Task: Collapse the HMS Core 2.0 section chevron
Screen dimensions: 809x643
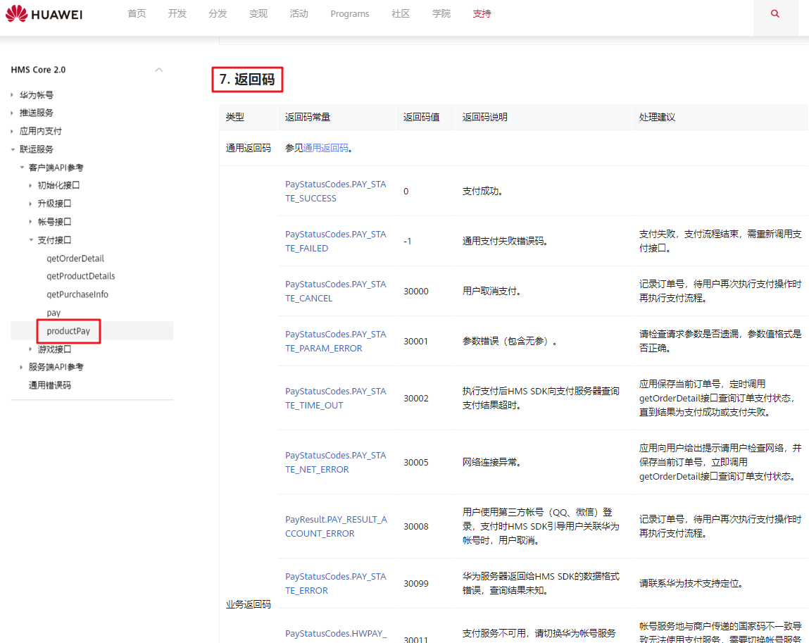Action: [159, 70]
